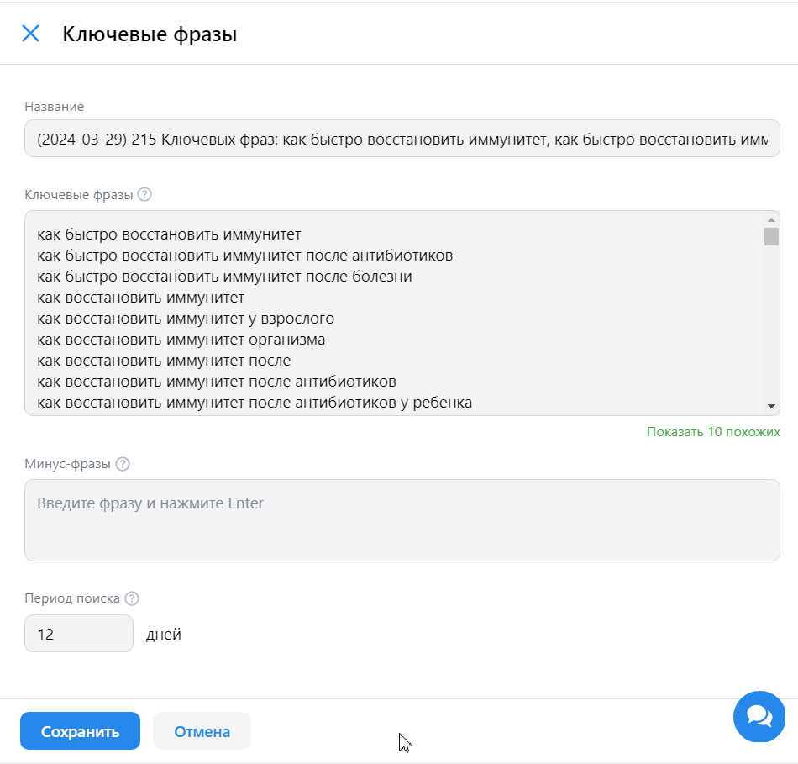Click the Период поиска days field
The height and width of the screenshot is (764, 798).
point(79,634)
